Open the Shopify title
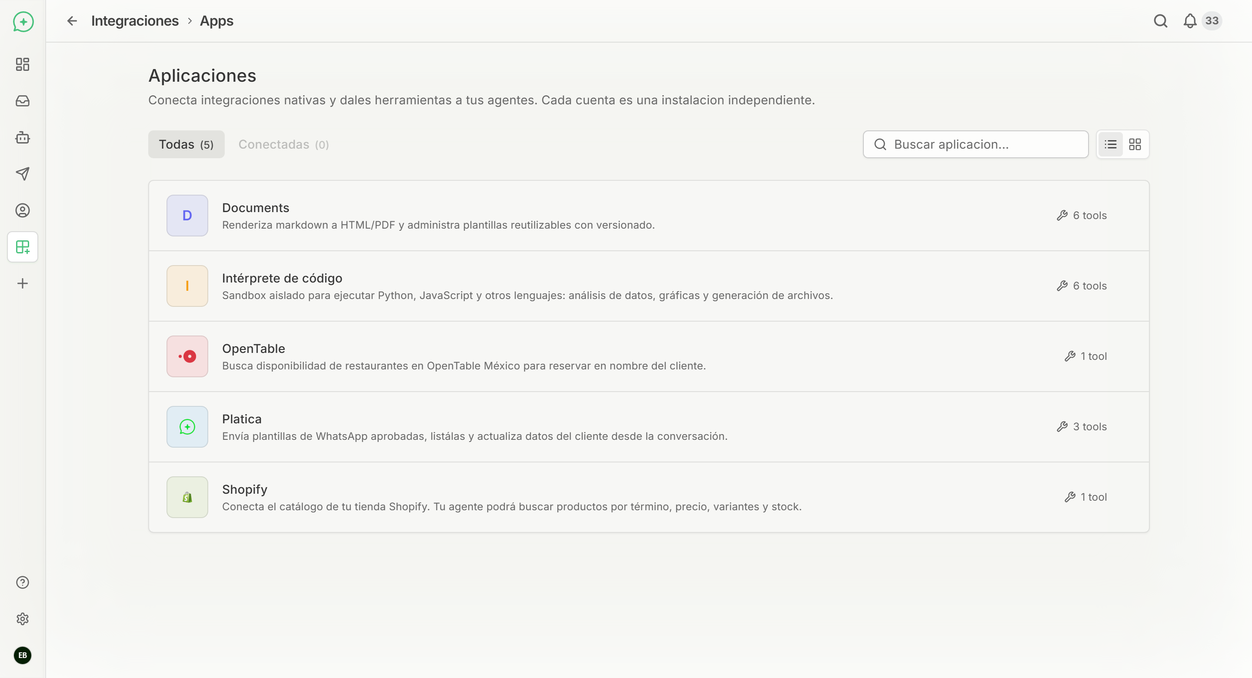 click(244, 489)
